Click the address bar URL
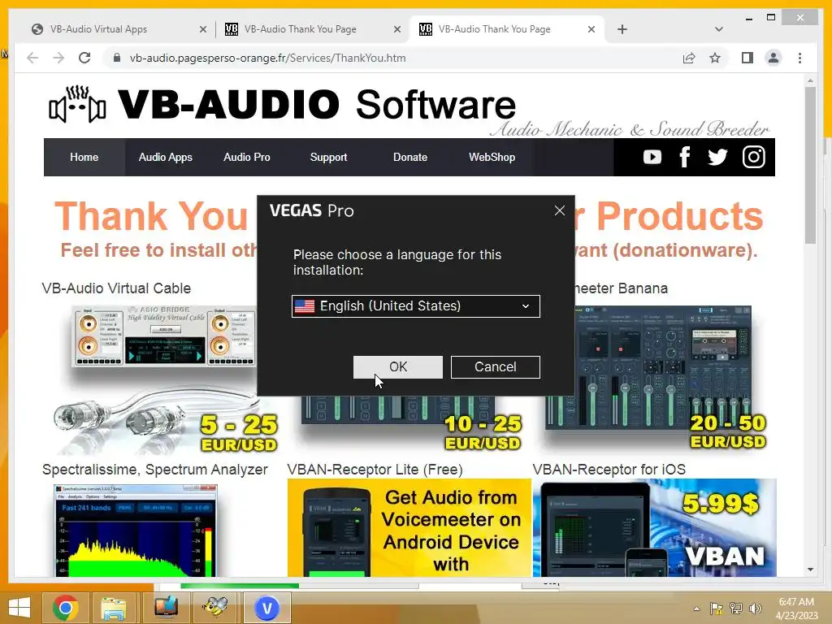832x624 pixels. (x=267, y=58)
